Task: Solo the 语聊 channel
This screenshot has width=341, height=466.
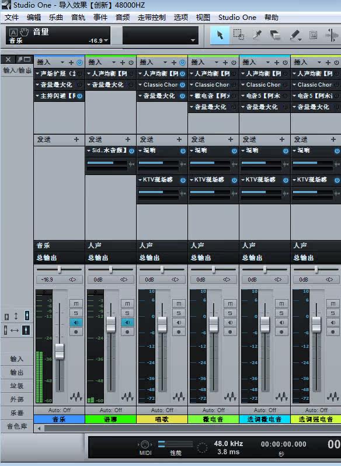Action: pyautogui.click(x=127, y=313)
